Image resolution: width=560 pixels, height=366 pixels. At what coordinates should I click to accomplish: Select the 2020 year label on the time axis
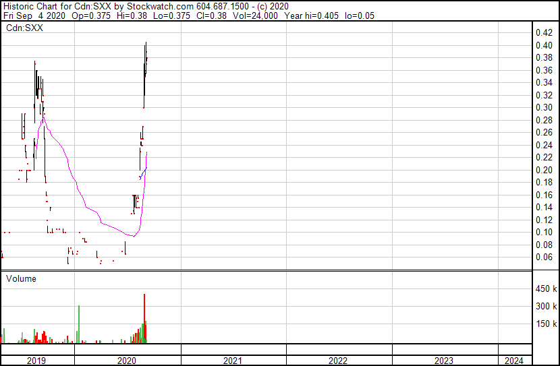[126, 361]
